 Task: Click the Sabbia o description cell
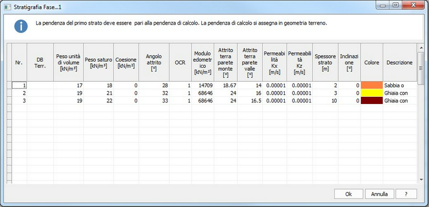pos(399,86)
